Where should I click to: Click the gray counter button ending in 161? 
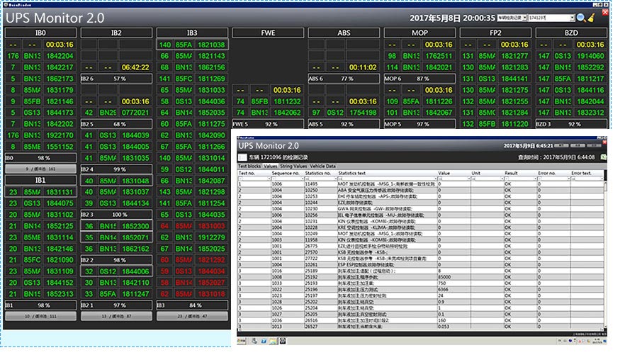coord(40,169)
